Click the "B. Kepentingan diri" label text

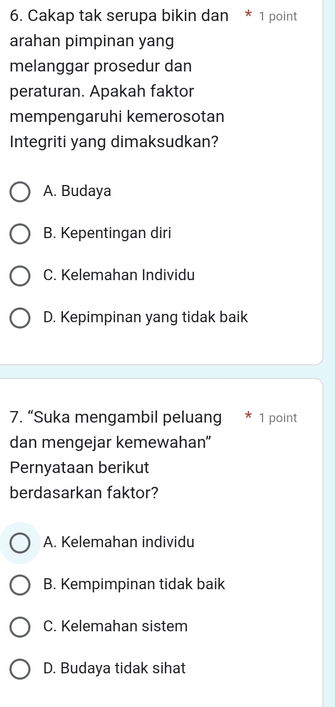(x=108, y=233)
